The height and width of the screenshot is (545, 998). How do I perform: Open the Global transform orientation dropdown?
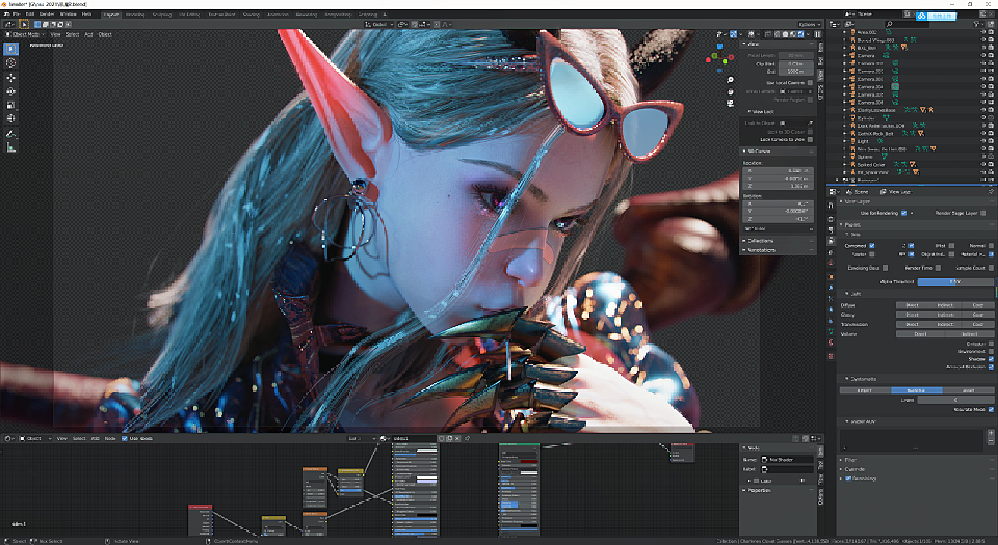(x=378, y=24)
